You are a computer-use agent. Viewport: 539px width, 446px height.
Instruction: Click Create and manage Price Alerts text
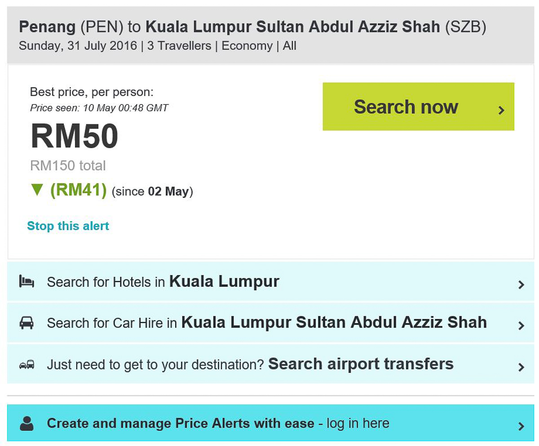click(x=181, y=423)
